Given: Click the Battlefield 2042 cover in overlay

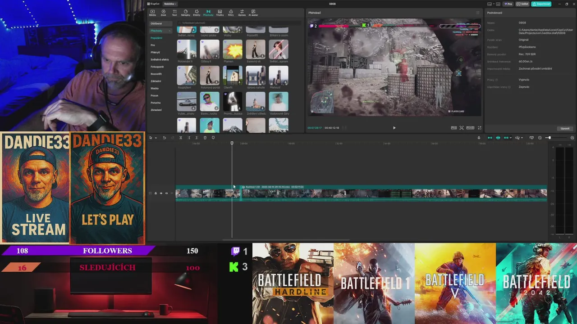Looking at the screenshot, I should (x=536, y=283).
